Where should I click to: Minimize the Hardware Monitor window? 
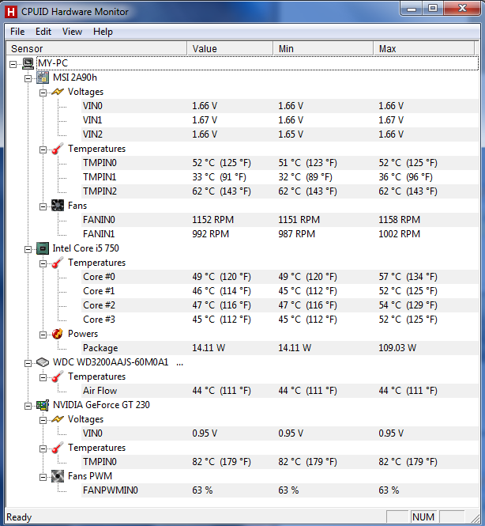pyautogui.click(x=412, y=9)
